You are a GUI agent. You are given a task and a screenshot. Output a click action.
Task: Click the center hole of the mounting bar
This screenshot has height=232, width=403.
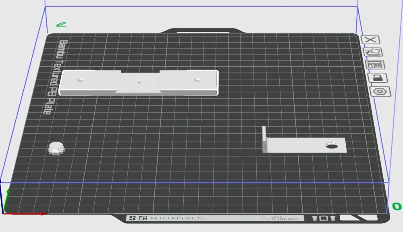pyautogui.click(x=139, y=83)
